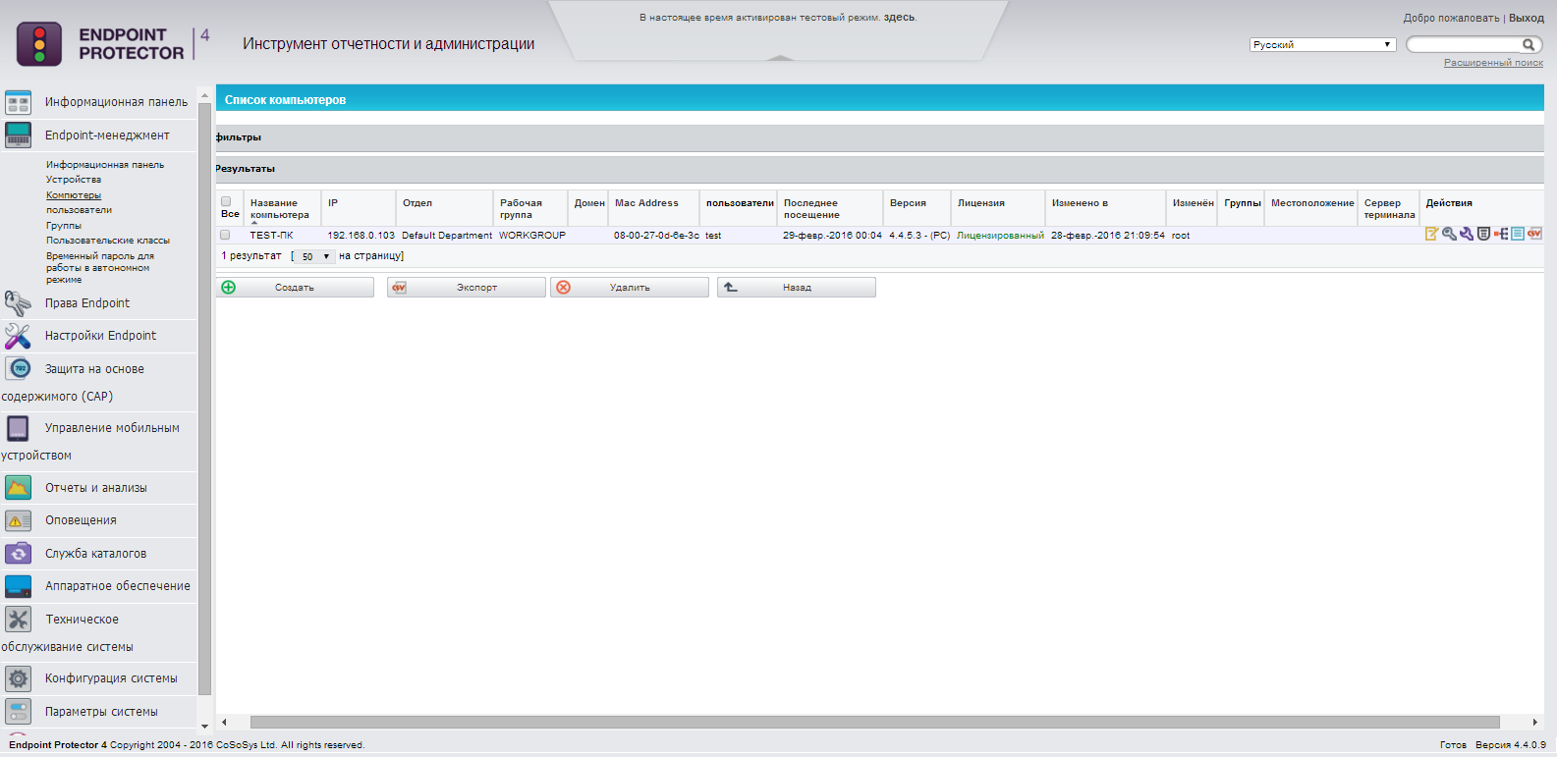The image size is (1557, 757).
Task: Focus the top search input field
Action: coord(1464,44)
